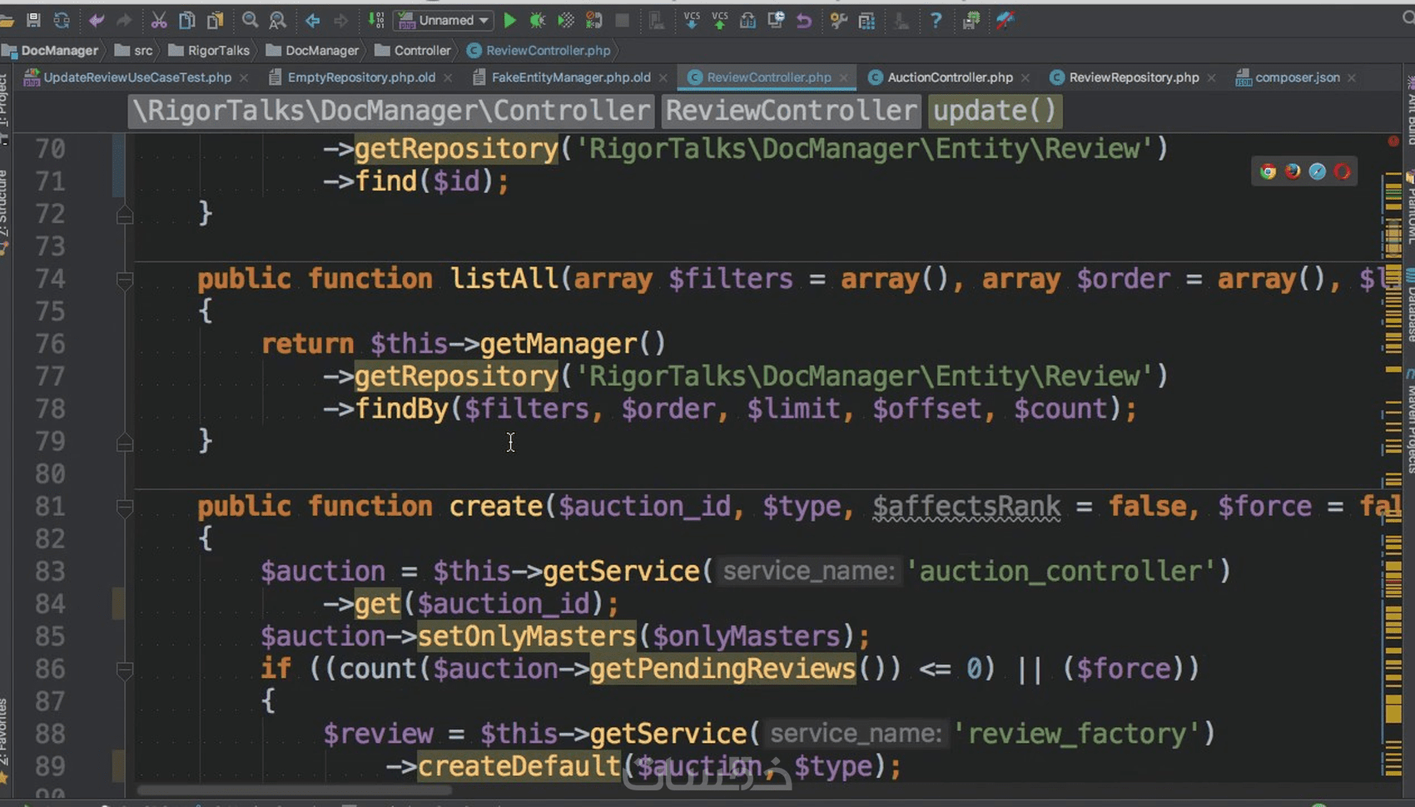Start debugging with the bug icon
The width and height of the screenshot is (1415, 807).
pyautogui.click(x=538, y=20)
